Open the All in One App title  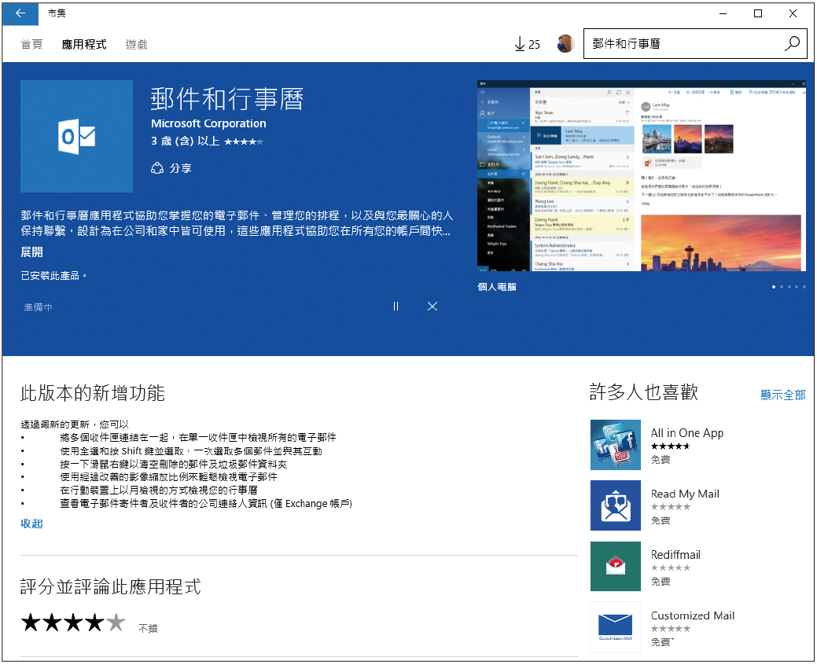coord(687,433)
